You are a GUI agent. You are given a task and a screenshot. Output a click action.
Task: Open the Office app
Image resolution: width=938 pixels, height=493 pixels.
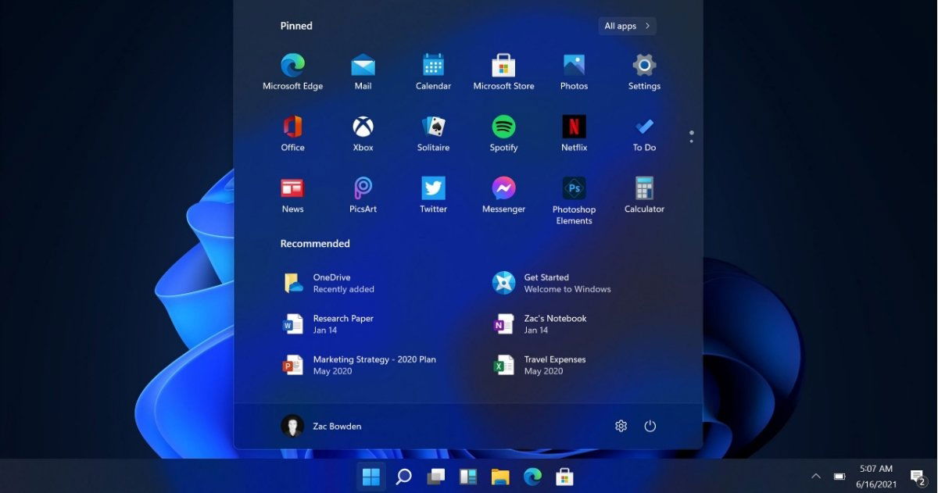pyautogui.click(x=292, y=127)
